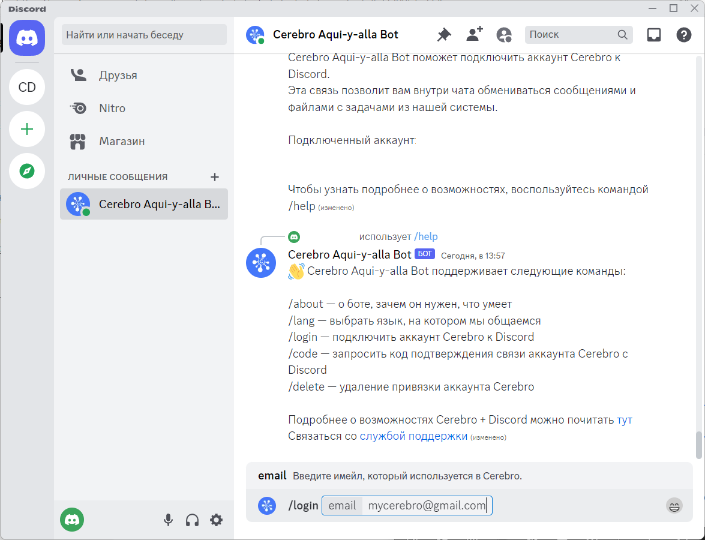Create new direct message plus

(214, 177)
